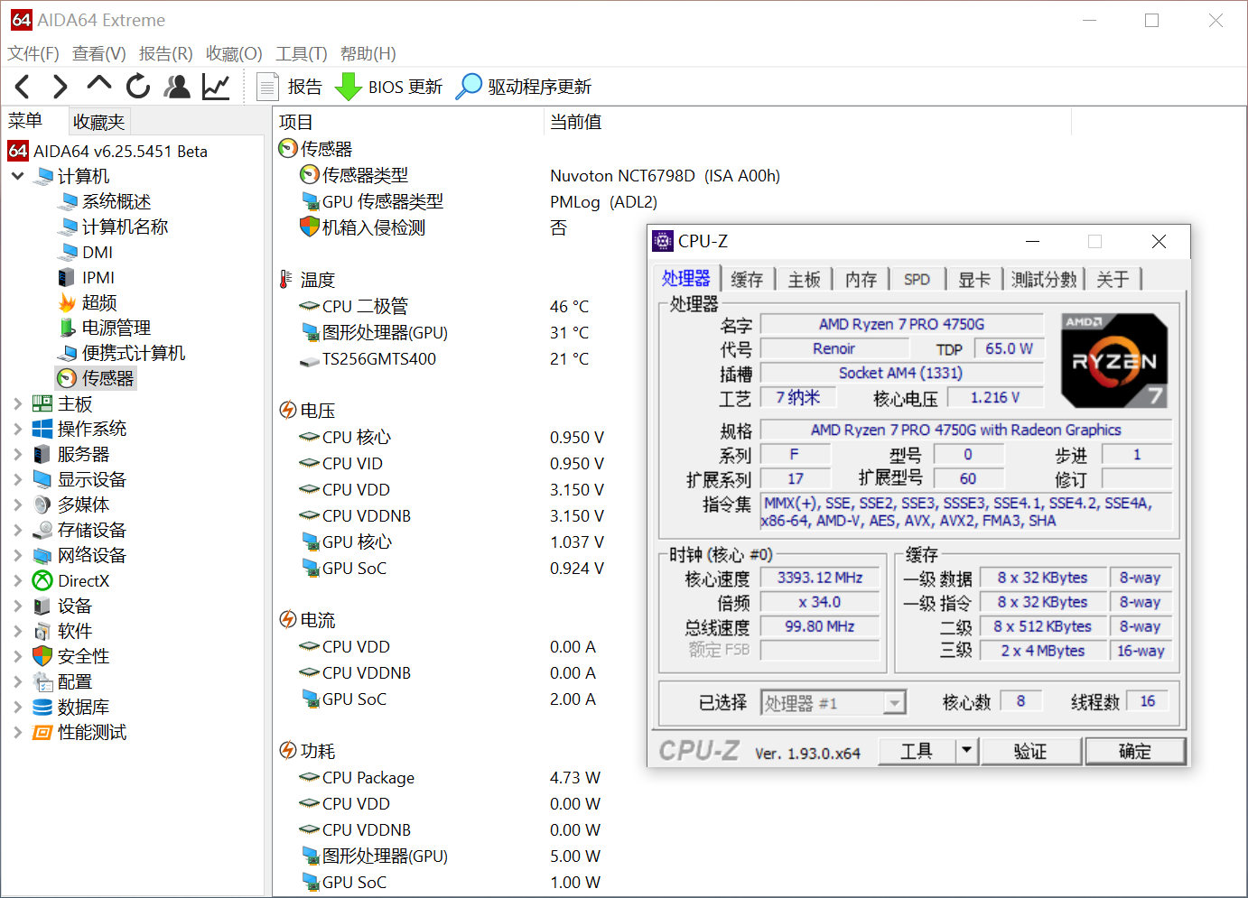This screenshot has height=898, width=1248.
Task: Click the 性能测试 benchmark icon in tree
Action: click(42, 732)
